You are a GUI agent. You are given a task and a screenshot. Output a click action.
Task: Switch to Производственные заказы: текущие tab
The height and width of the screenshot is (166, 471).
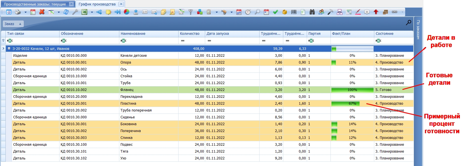coord(35,4)
